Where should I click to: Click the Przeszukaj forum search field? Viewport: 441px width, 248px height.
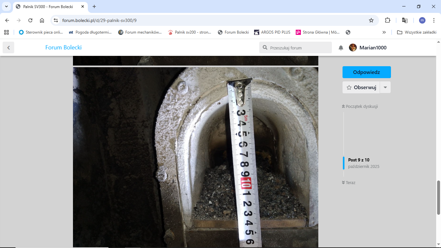click(x=299, y=48)
